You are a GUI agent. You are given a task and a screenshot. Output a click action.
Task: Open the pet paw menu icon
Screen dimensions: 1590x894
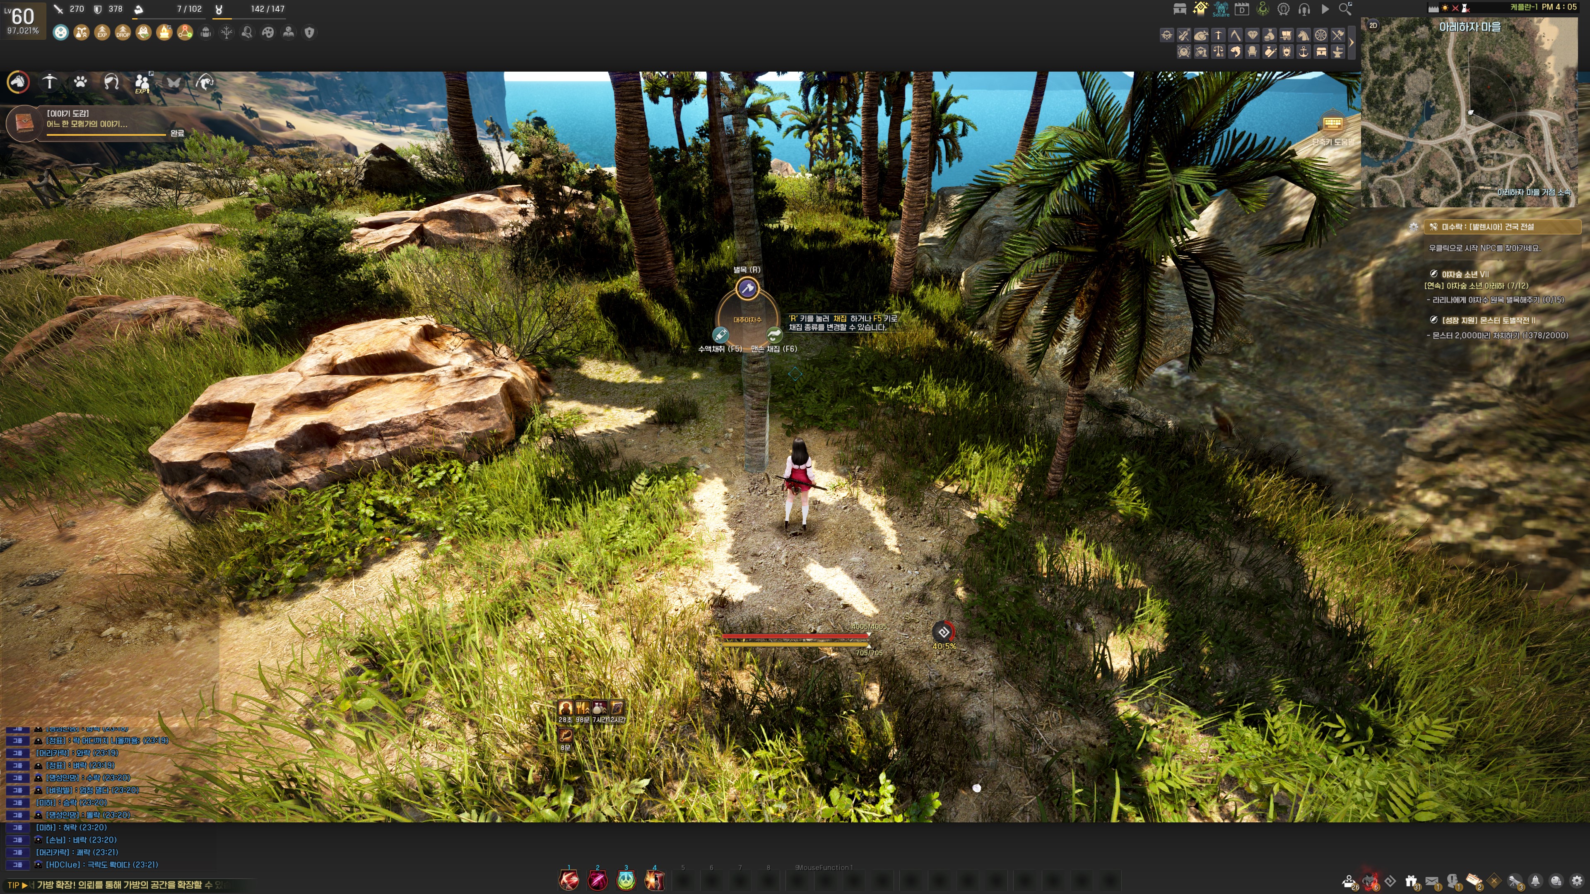[x=80, y=82]
